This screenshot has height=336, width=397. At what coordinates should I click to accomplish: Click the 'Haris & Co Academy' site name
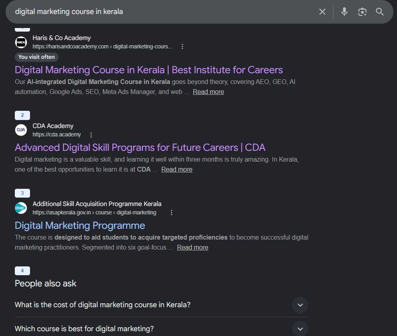tap(62, 38)
